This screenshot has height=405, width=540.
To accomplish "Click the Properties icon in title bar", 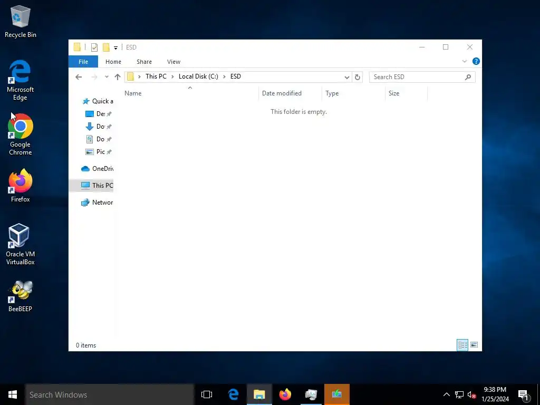I will 94,47.
